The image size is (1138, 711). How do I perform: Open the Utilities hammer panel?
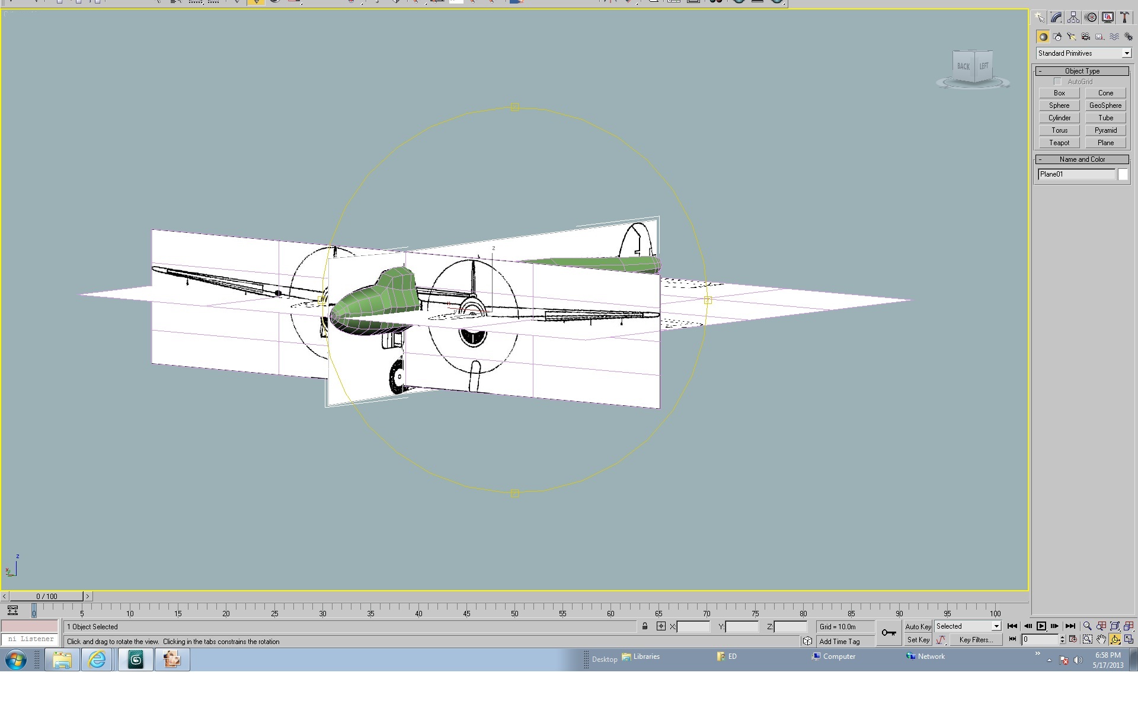(1124, 18)
